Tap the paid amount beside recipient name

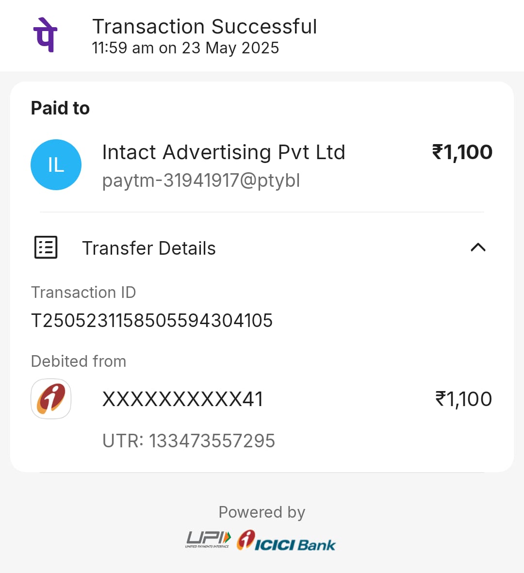click(x=462, y=152)
